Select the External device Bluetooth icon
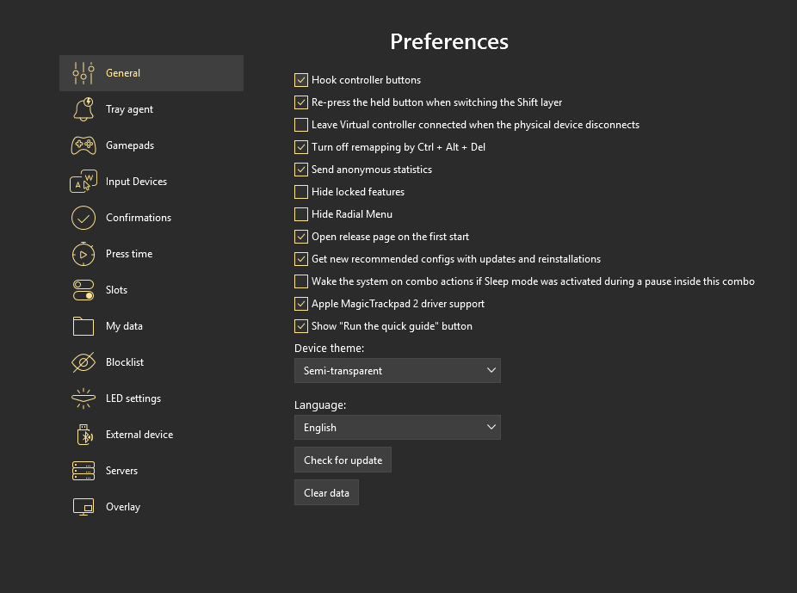 pyautogui.click(x=83, y=435)
